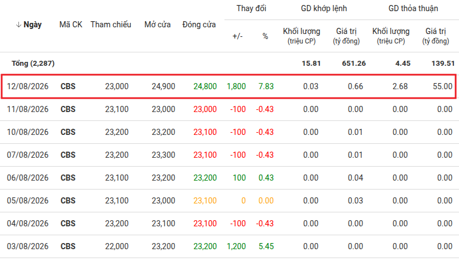
Task: Select the date 07/08/2026
Action: 28,155
